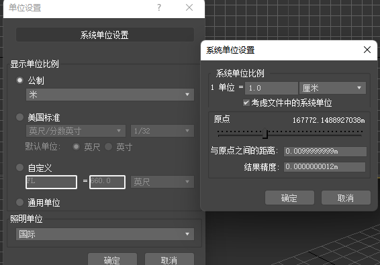Click the 原点 slider handle
380x265 pixels.
tap(265, 134)
